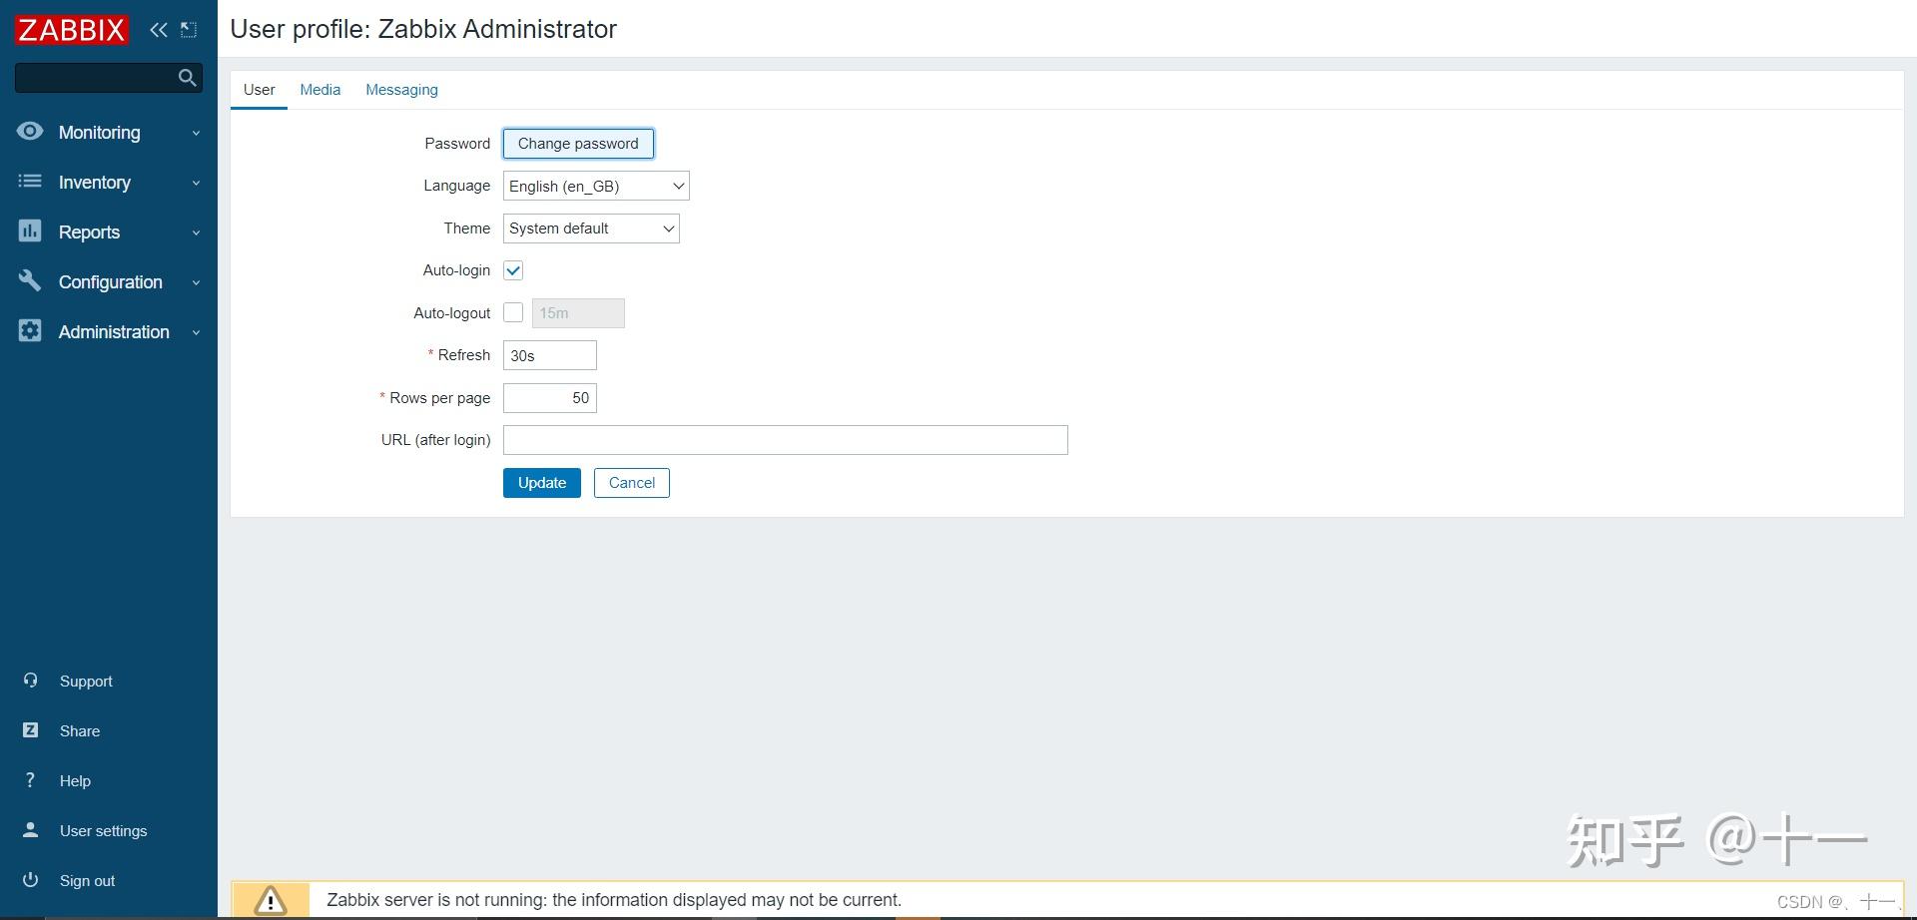Click the Sign out power icon

click(x=31, y=880)
